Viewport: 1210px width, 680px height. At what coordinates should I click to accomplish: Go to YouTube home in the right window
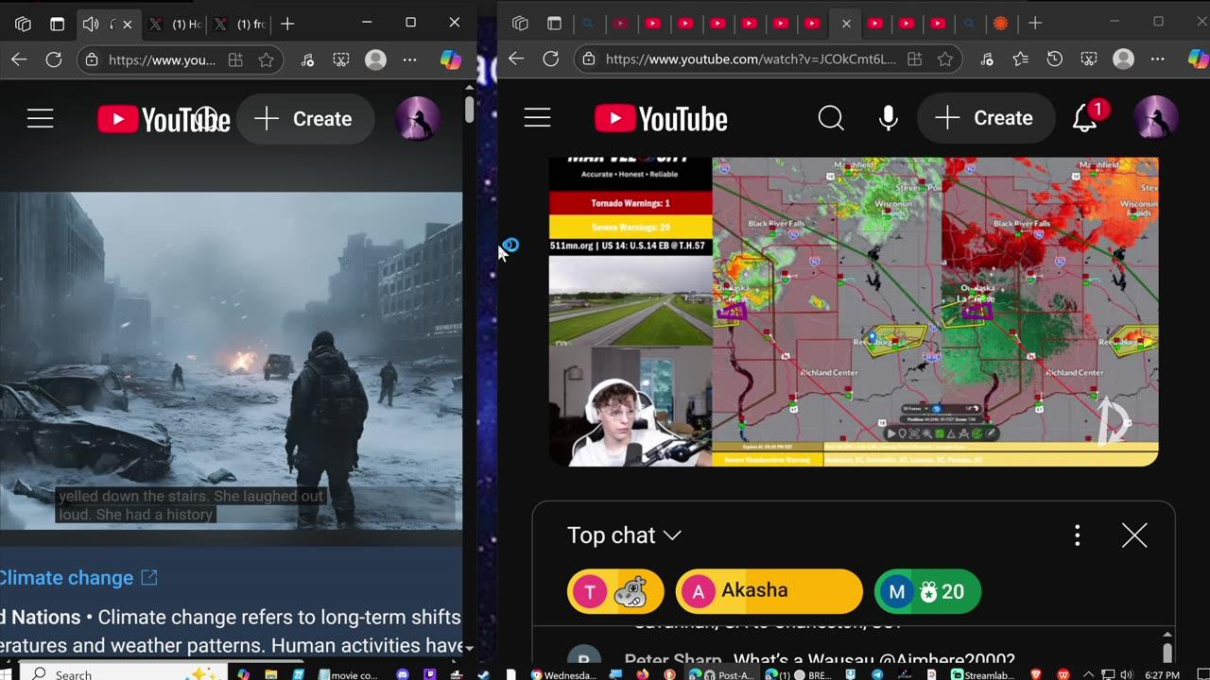(x=661, y=118)
